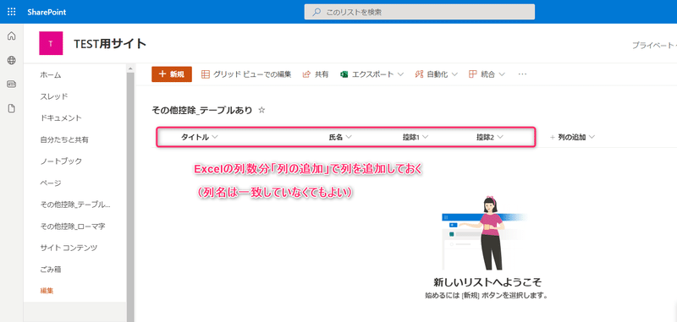The height and width of the screenshot is (322, 677).
Task: Focus the このリストを検索 search box
Action: click(419, 12)
